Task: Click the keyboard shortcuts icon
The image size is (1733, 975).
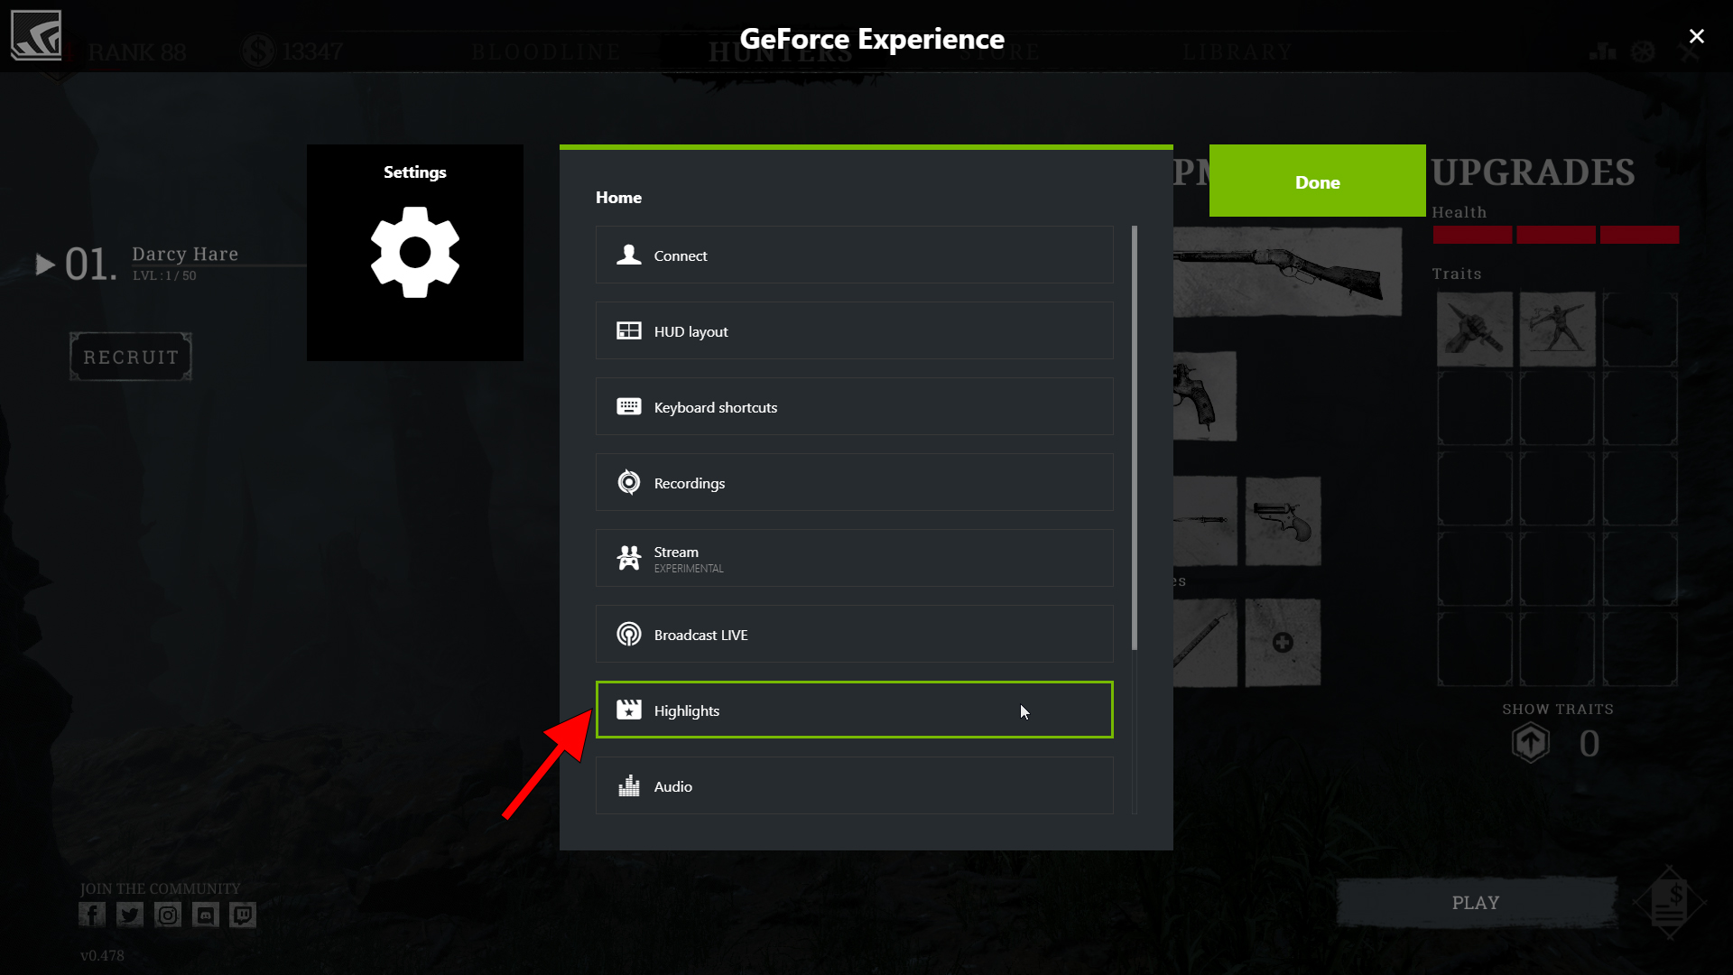Action: [628, 407]
